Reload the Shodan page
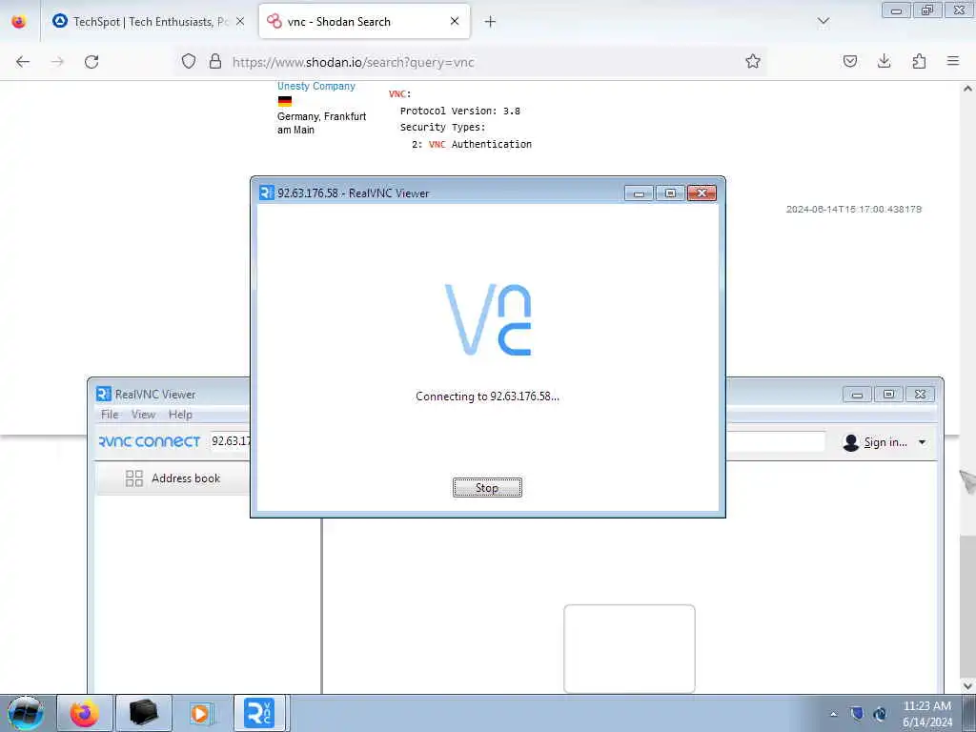This screenshot has width=976, height=732. click(x=91, y=62)
